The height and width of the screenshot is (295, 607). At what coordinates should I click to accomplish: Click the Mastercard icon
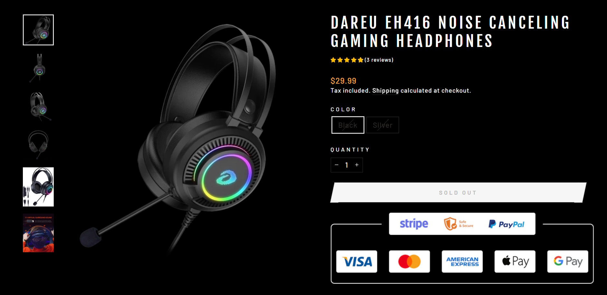(x=409, y=262)
